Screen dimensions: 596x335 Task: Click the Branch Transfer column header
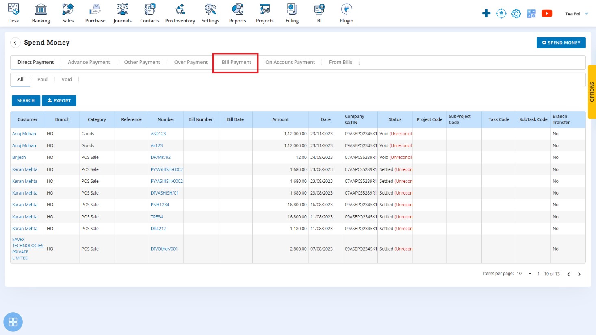click(568, 119)
